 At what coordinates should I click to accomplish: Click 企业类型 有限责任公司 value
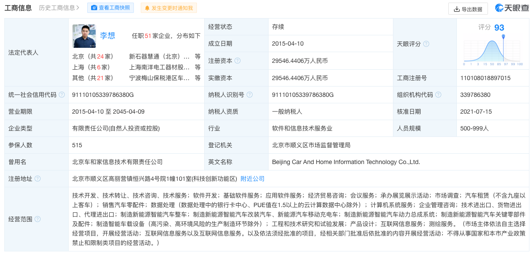[116, 128]
